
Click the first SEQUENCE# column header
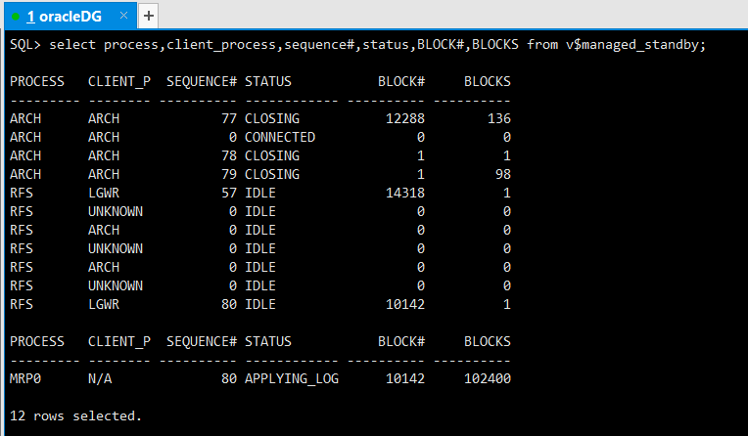tap(202, 81)
